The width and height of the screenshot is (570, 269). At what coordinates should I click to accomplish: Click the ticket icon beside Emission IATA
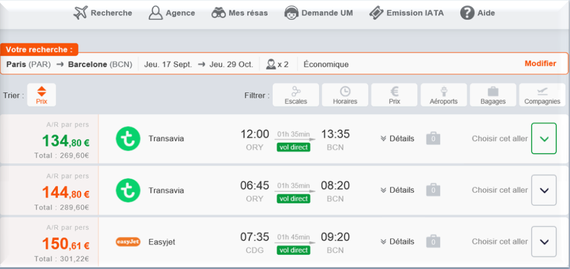click(376, 13)
